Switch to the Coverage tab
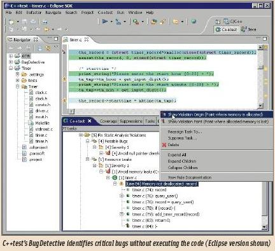The height and width of the screenshot is (251, 275). pos(108,121)
